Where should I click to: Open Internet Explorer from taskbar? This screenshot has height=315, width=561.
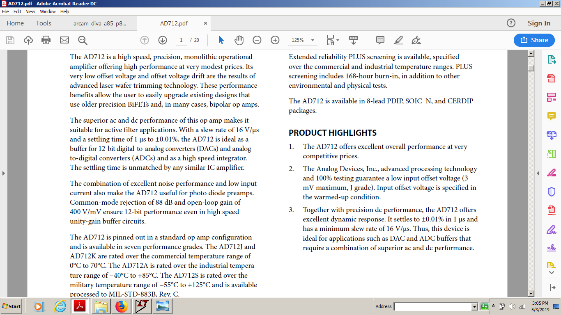(x=60, y=306)
